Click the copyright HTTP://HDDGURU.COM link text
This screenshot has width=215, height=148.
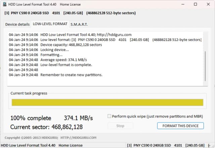[x=78, y=138]
